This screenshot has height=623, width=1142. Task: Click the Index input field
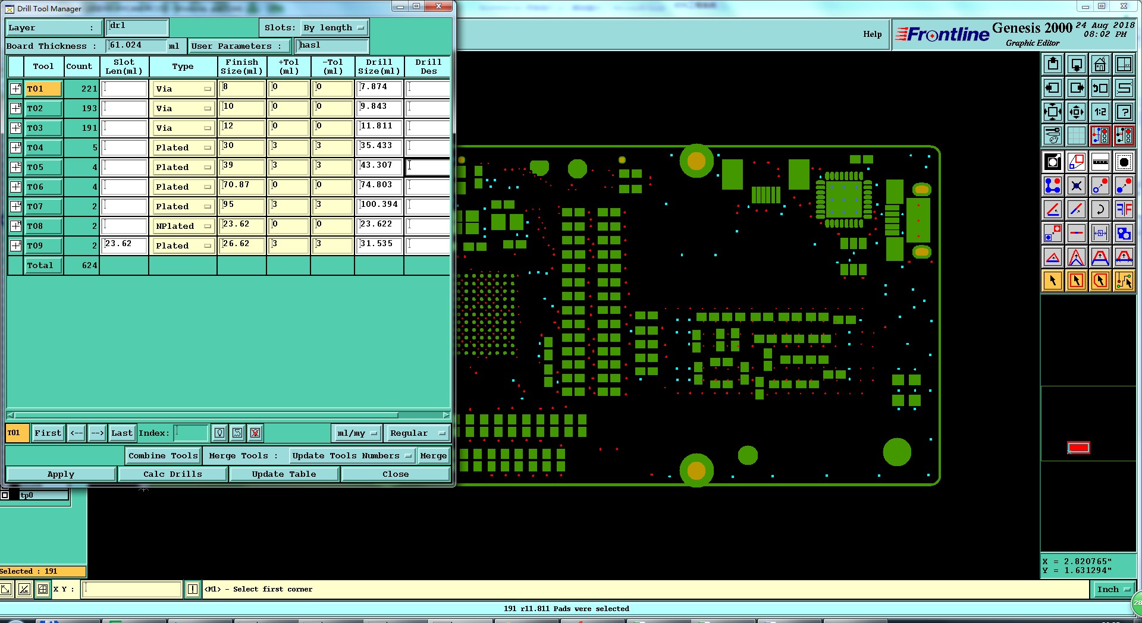[x=191, y=433]
